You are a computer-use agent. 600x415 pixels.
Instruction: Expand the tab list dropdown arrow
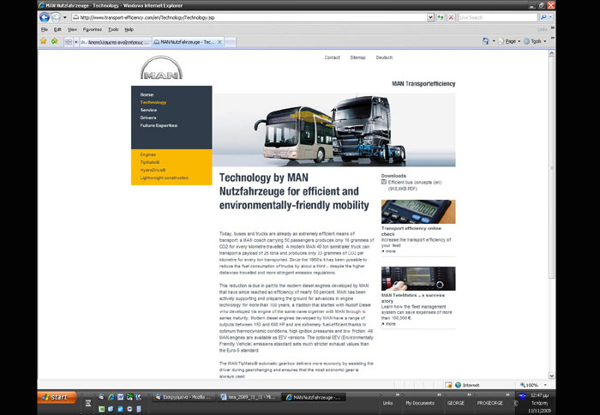point(75,42)
